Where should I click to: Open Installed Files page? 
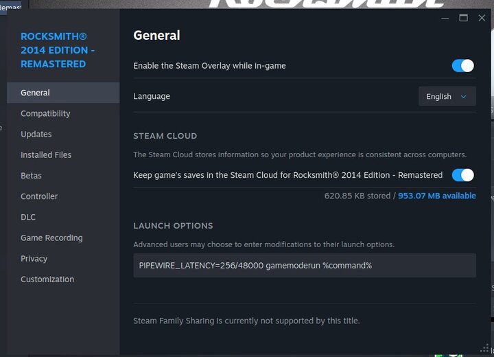[x=46, y=155]
